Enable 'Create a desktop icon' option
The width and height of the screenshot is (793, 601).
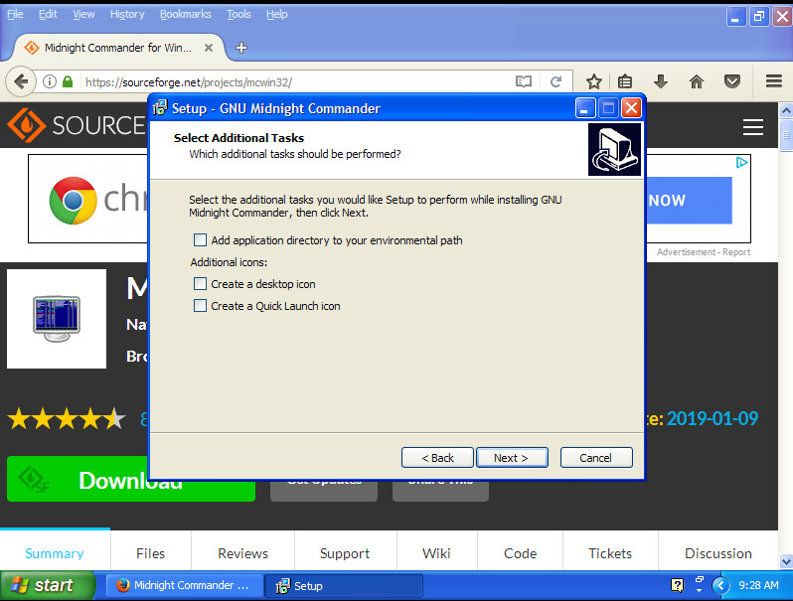[x=201, y=283]
